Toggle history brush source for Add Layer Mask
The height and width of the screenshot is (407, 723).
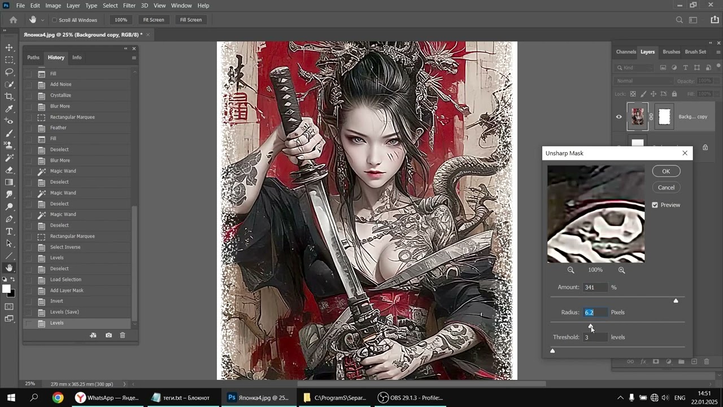point(29,291)
